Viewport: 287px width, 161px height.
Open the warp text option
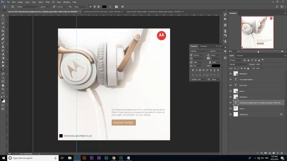tap(110, 7)
